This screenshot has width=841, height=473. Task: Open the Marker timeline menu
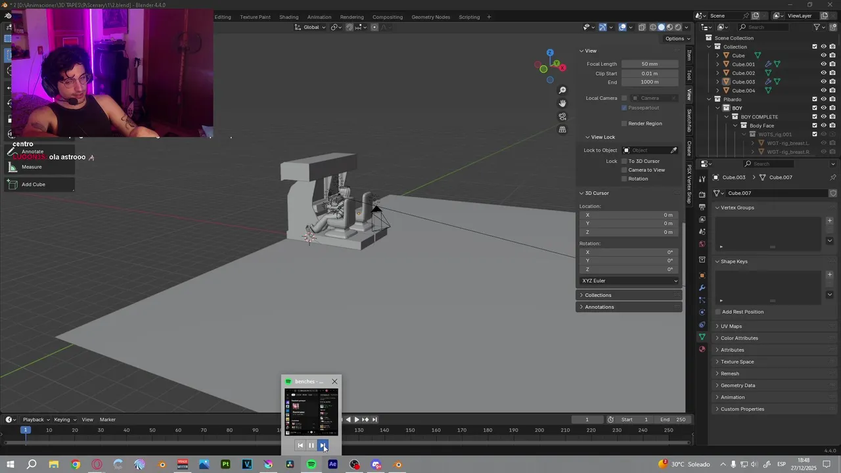click(108, 420)
